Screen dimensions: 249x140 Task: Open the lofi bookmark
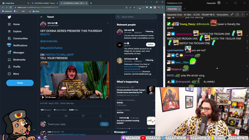pyautogui.click(x=22, y=11)
